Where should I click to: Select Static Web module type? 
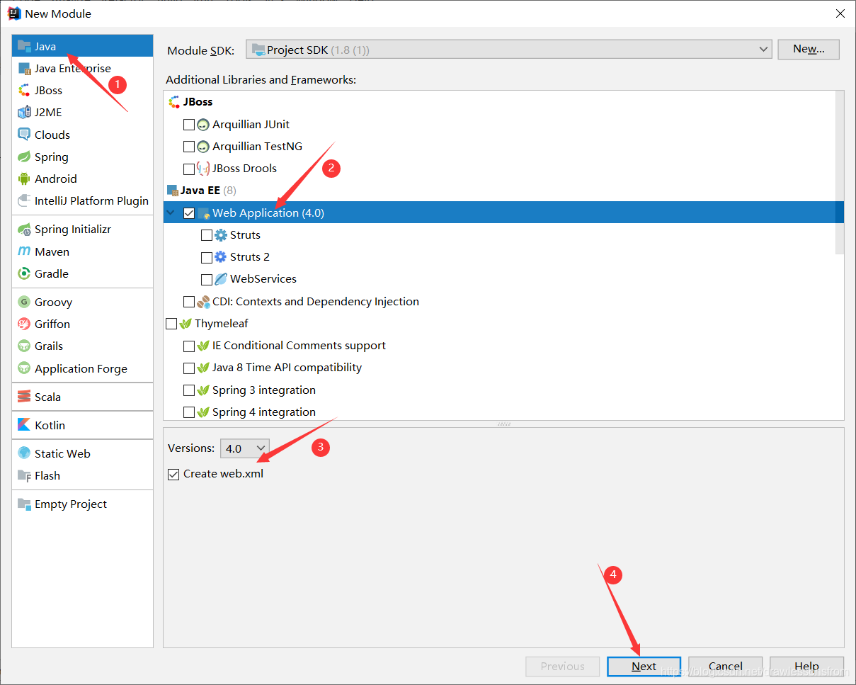tap(82, 453)
